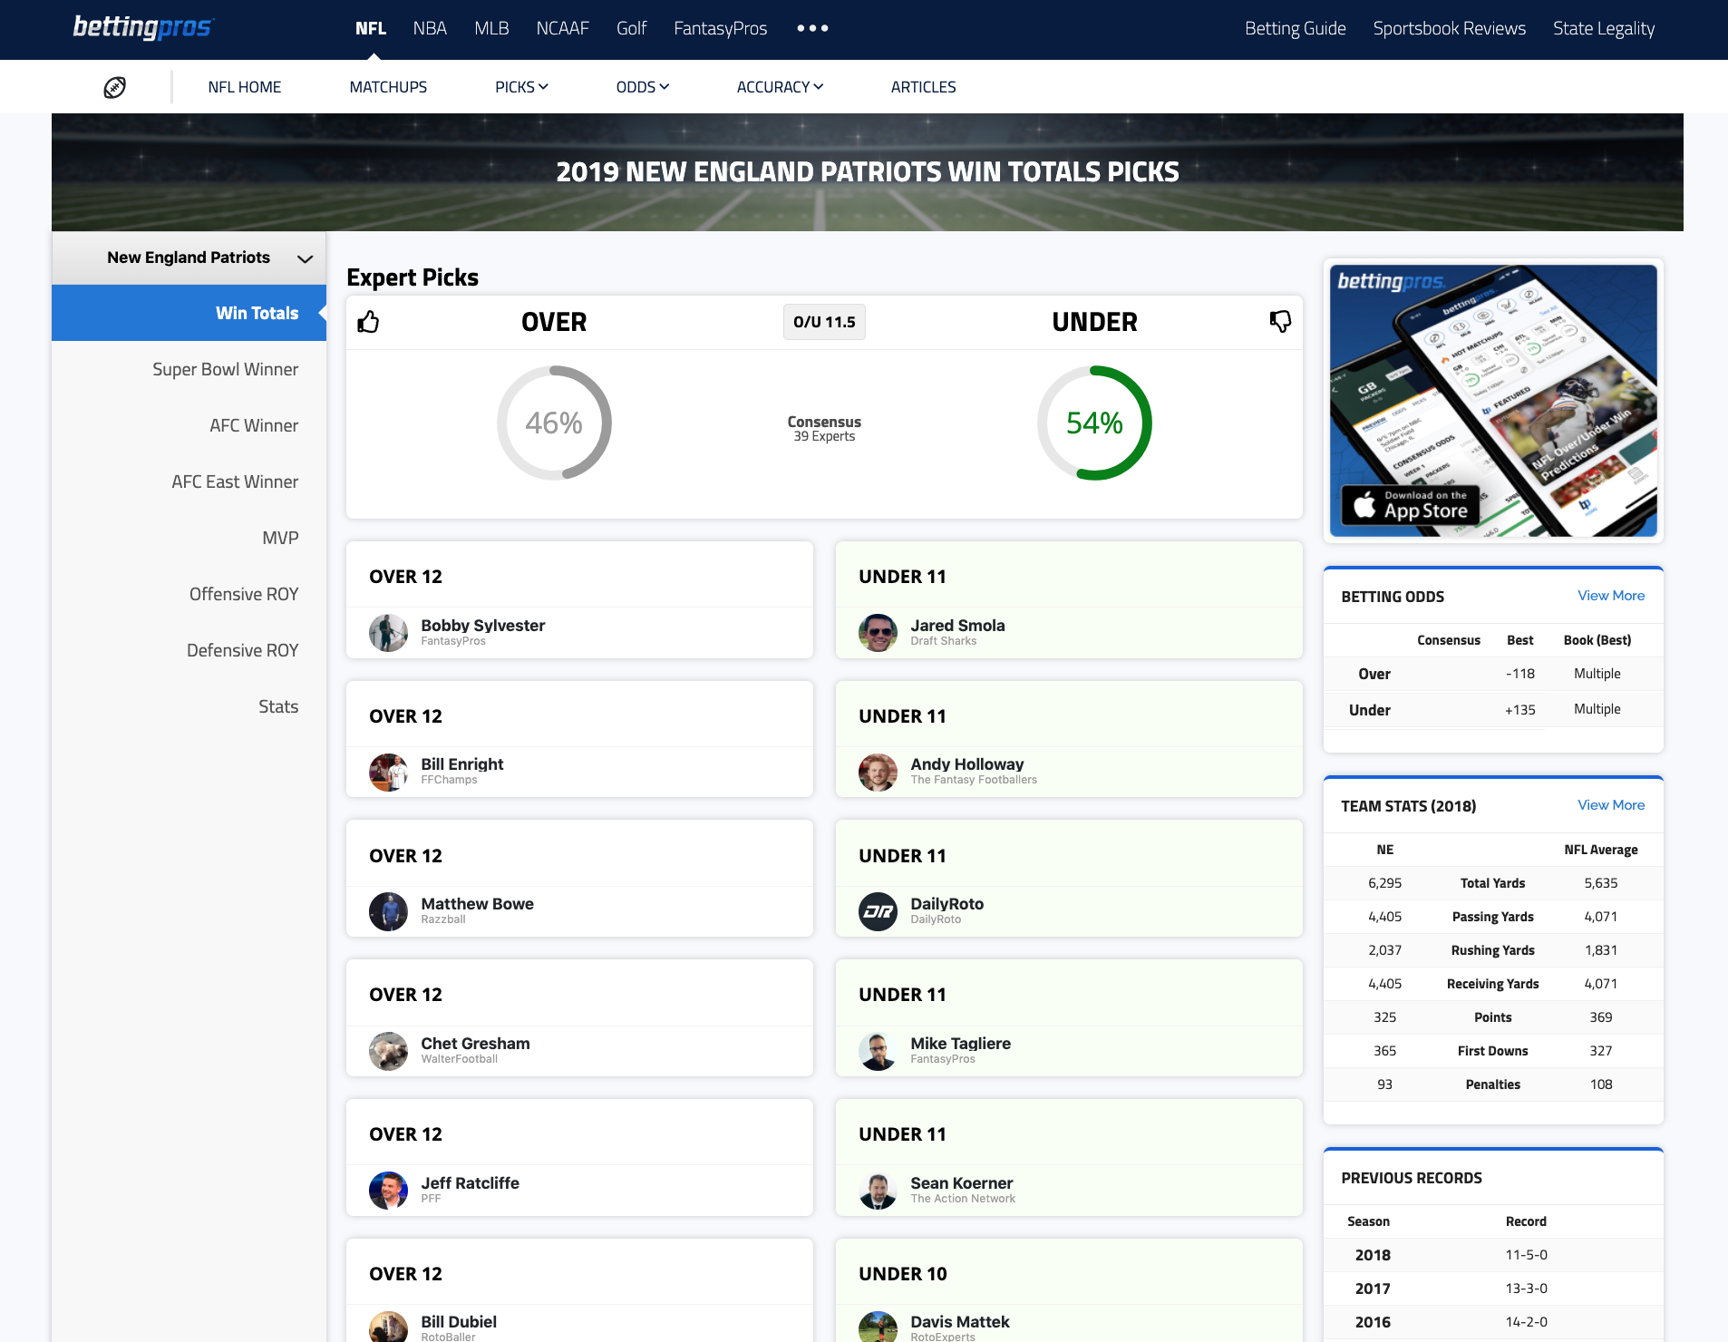Click the Consensus 39 Experts label
The image size is (1728, 1342).
point(824,429)
